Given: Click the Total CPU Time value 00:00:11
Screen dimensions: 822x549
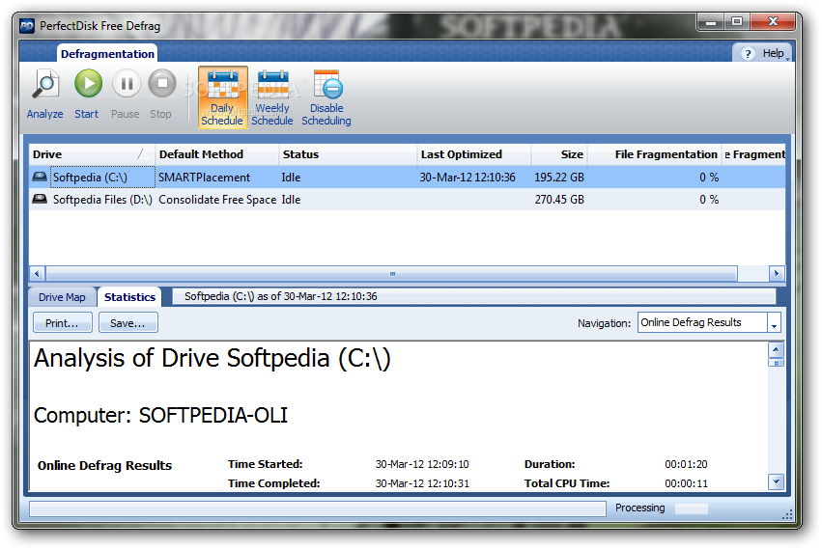Looking at the screenshot, I should tap(686, 483).
